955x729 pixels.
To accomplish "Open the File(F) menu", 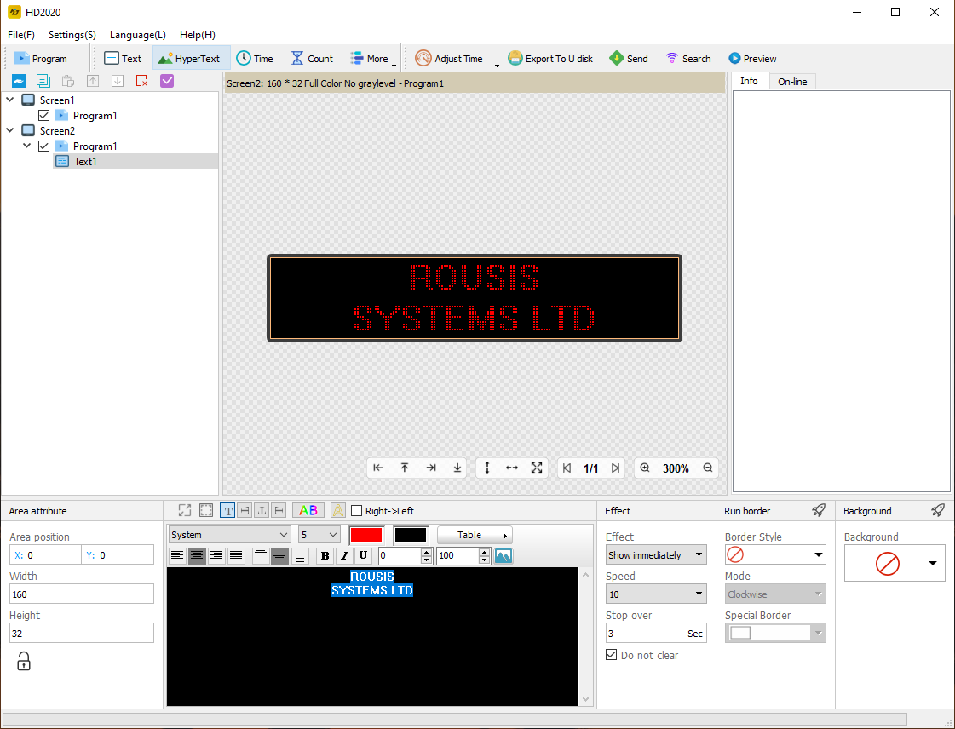I will point(21,35).
